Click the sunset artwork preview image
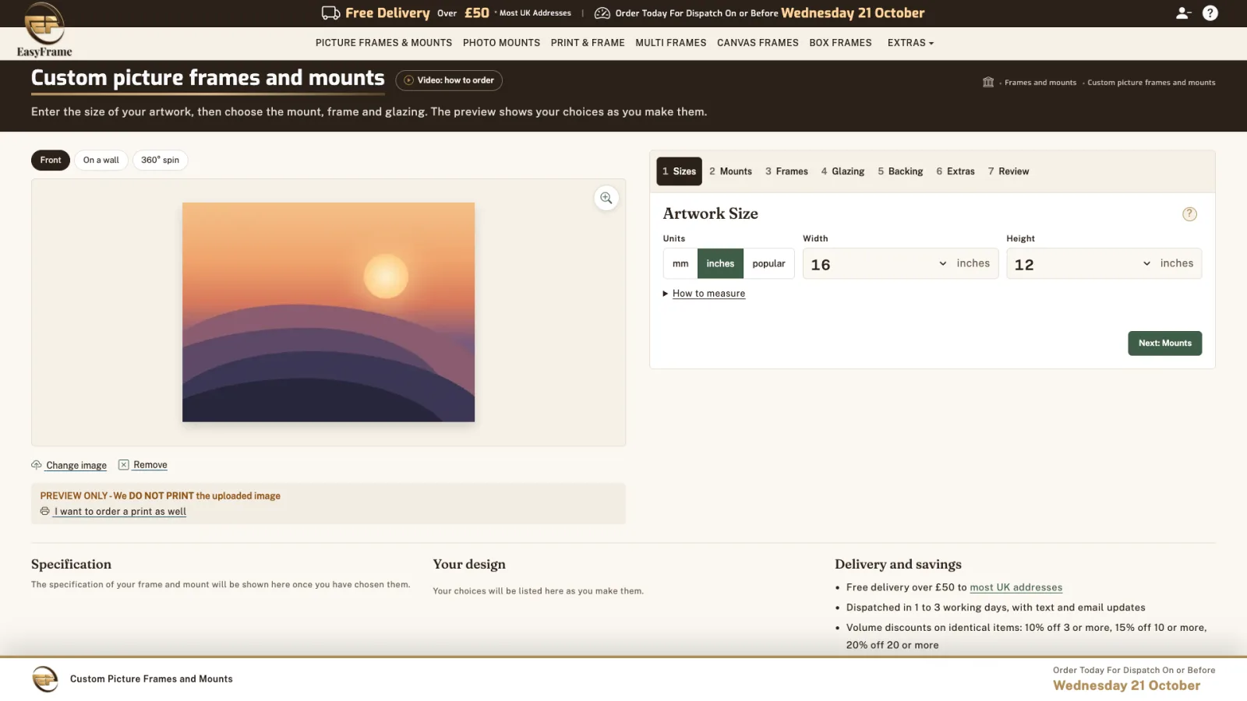 coord(328,312)
